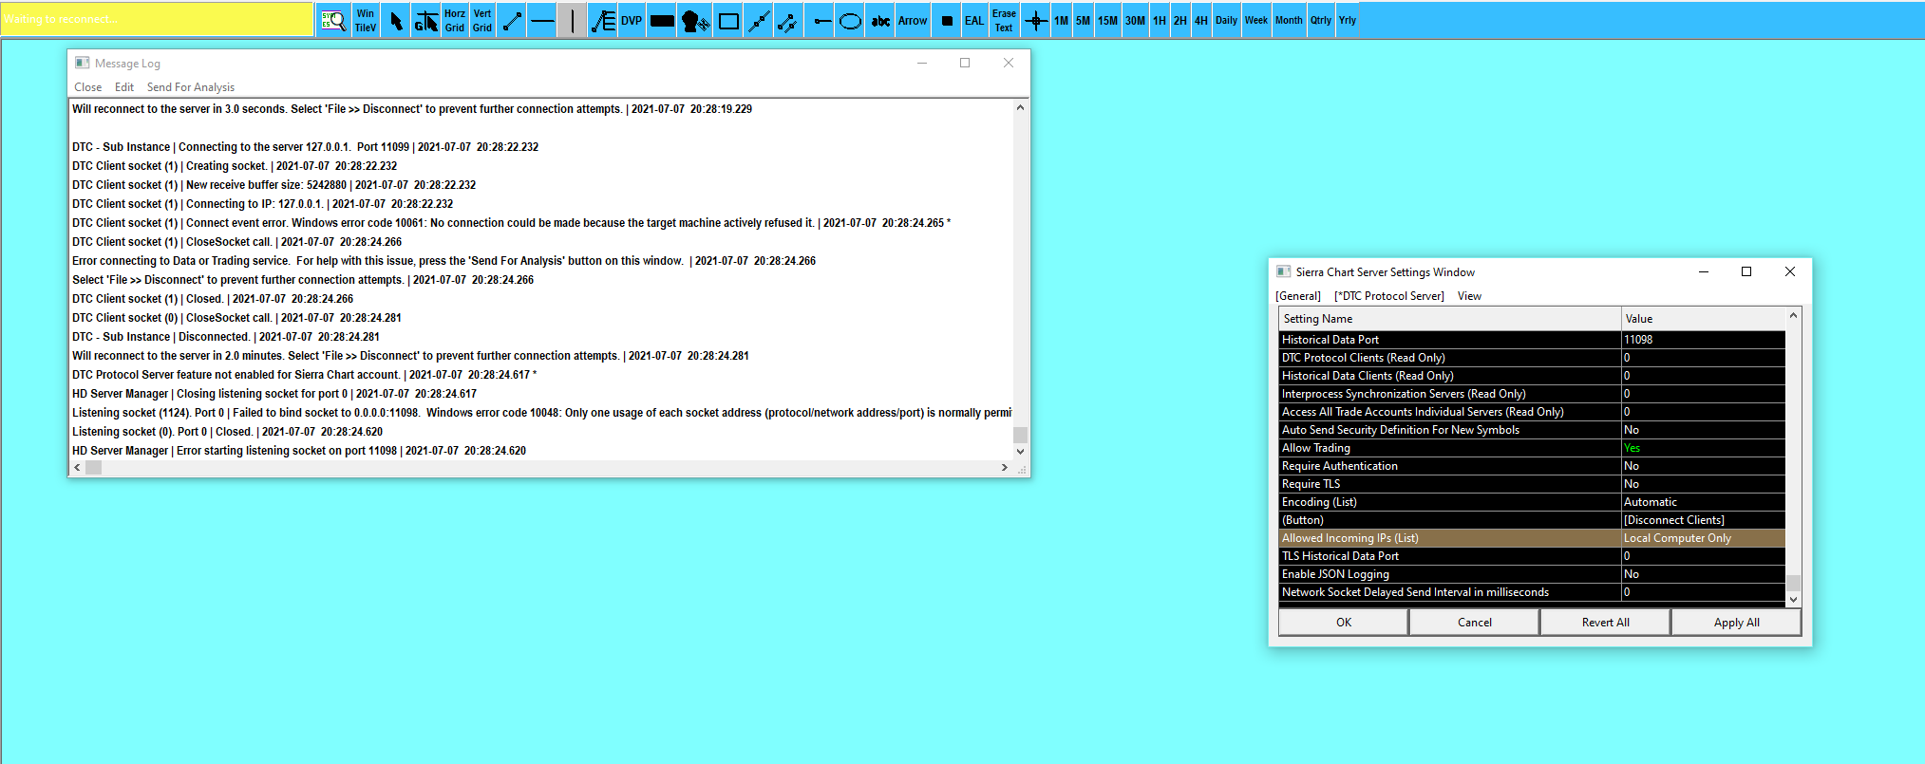The width and height of the screenshot is (1925, 764).
Task: Click the Win TileV toolbar button
Action: (x=366, y=20)
